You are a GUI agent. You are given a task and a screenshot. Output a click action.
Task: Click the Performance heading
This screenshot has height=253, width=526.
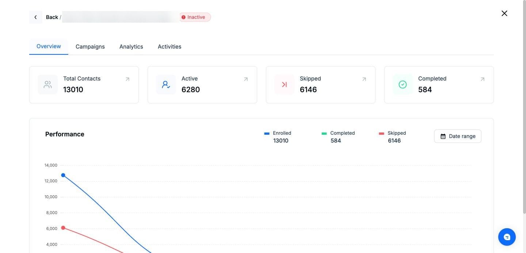(x=65, y=134)
